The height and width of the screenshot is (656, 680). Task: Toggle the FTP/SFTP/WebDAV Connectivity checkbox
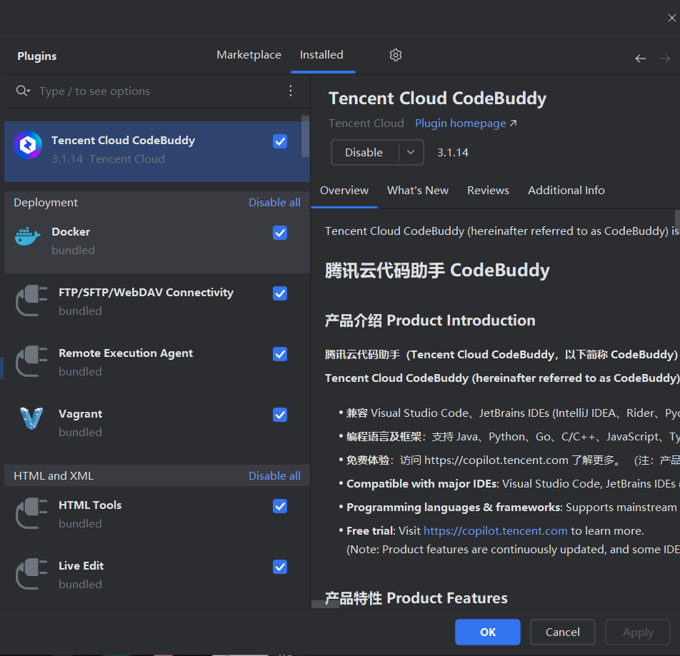280,293
